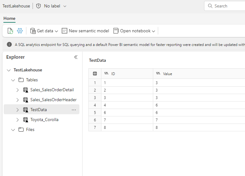
Task: Click the TestLakehouse title at top
Action: [x=16, y=6]
